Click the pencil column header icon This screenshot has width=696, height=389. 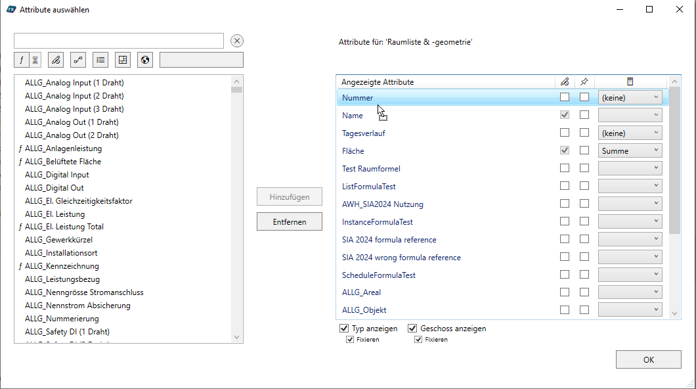pyautogui.click(x=565, y=81)
